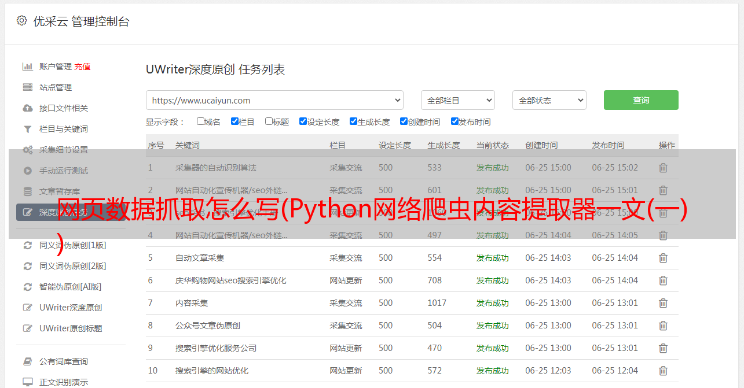Click keyword 搜索引擎优化服务公司
Viewport: 744px width, 388px height.
click(x=216, y=348)
